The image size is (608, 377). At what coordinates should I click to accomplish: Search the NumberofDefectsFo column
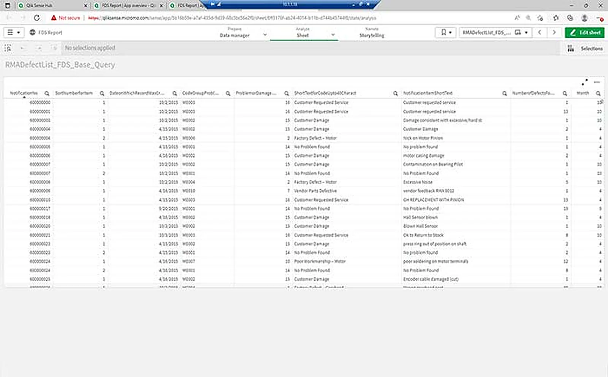pos(565,93)
